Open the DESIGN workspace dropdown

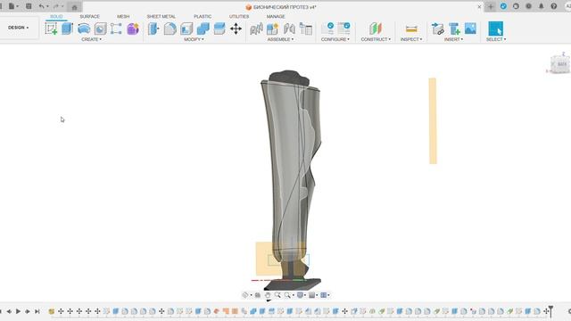pyautogui.click(x=18, y=28)
